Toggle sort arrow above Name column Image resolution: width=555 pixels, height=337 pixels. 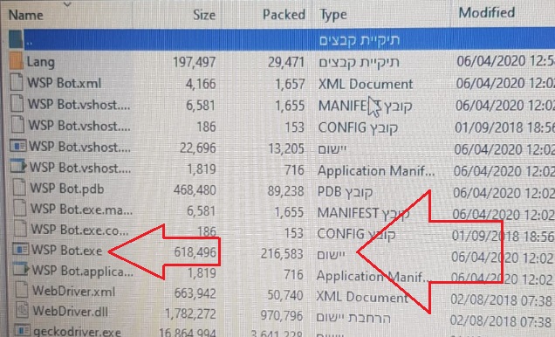[67, 4]
